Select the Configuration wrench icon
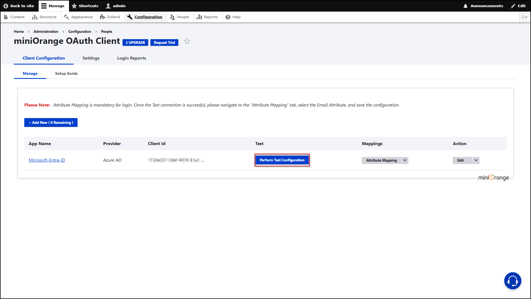Viewport: 531px width, 299px height. pyautogui.click(x=129, y=17)
